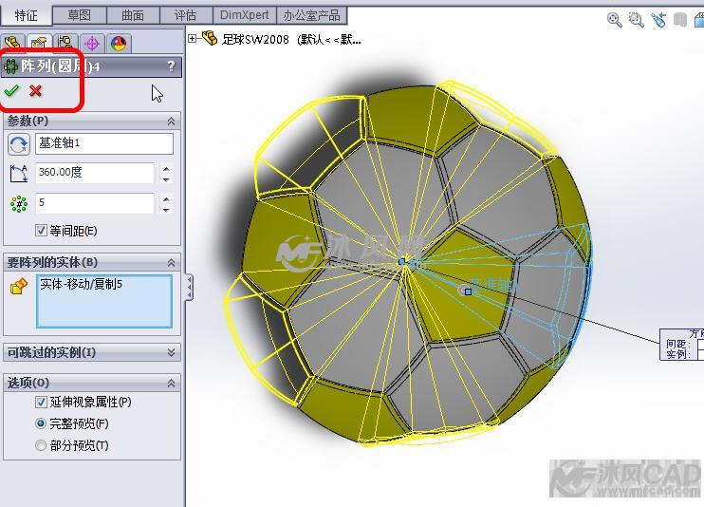Screen dimensions: 704x507
Task: Click the bodies icon beside 实体-移动/复制5
Action: point(18,286)
